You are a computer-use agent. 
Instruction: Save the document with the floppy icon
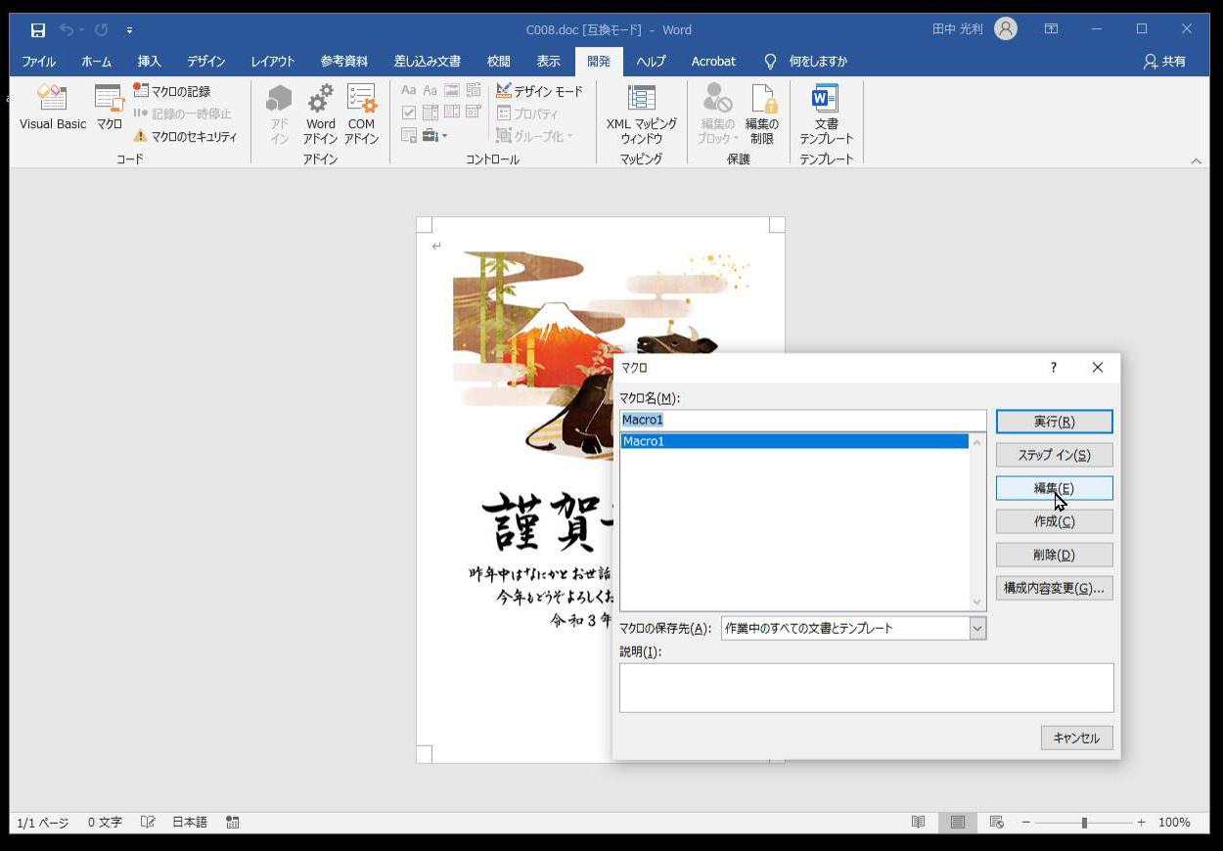(38, 30)
